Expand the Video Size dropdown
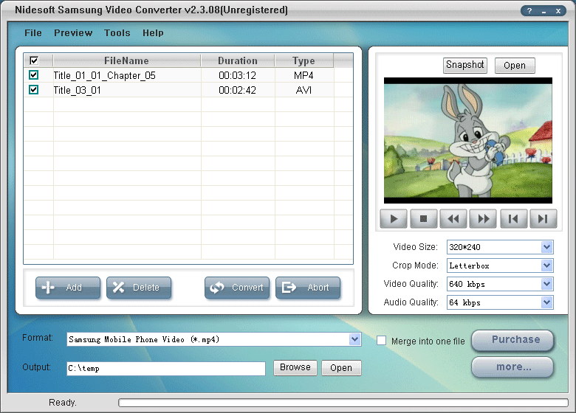Screen dimensions: 576x413 546,247
